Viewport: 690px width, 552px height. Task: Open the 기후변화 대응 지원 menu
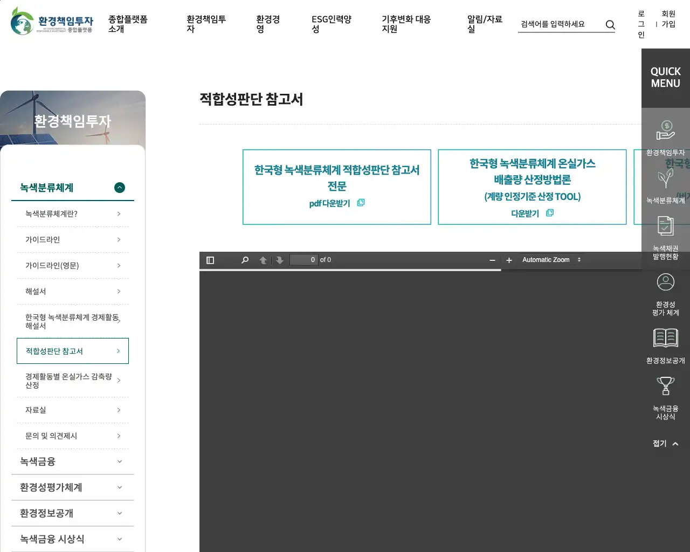(406, 24)
